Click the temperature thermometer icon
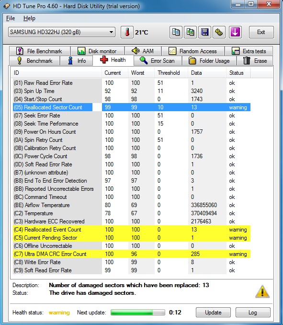The image size is (283, 325). coord(127,32)
